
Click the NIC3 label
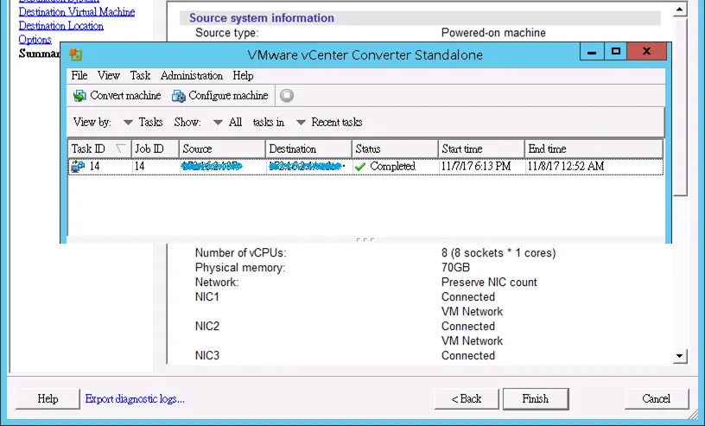tap(207, 356)
